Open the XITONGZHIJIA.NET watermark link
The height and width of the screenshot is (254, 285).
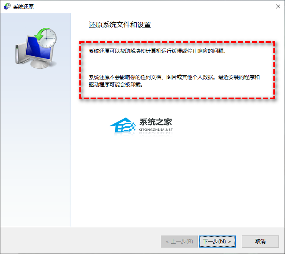(156, 130)
